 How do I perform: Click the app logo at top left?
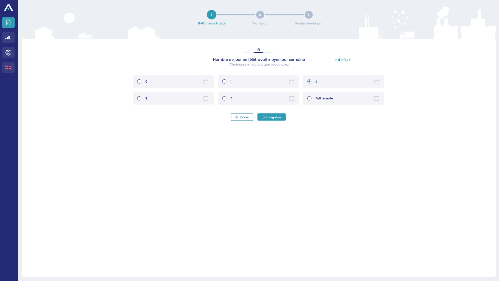[8, 8]
